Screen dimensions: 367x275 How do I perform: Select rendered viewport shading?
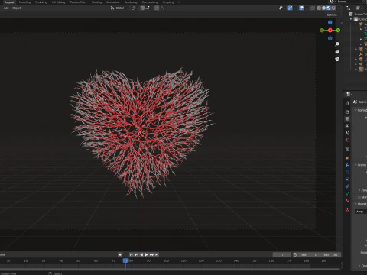click(x=333, y=8)
